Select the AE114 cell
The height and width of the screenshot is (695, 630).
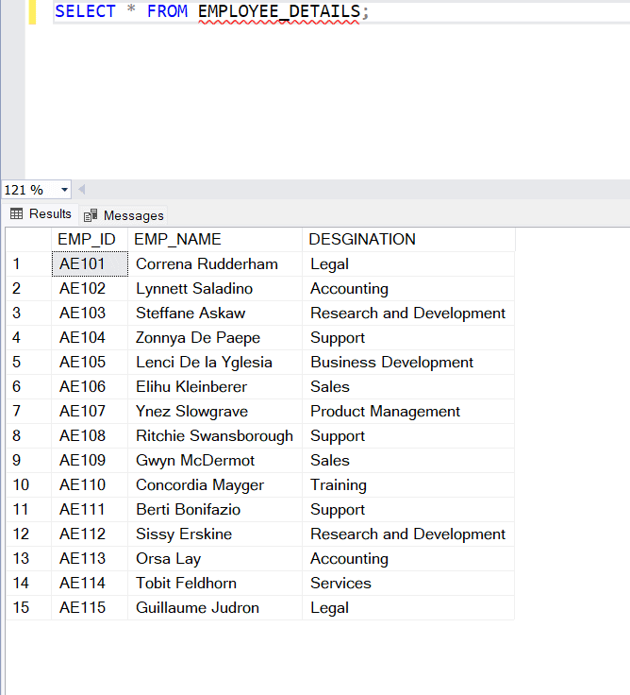point(90,583)
